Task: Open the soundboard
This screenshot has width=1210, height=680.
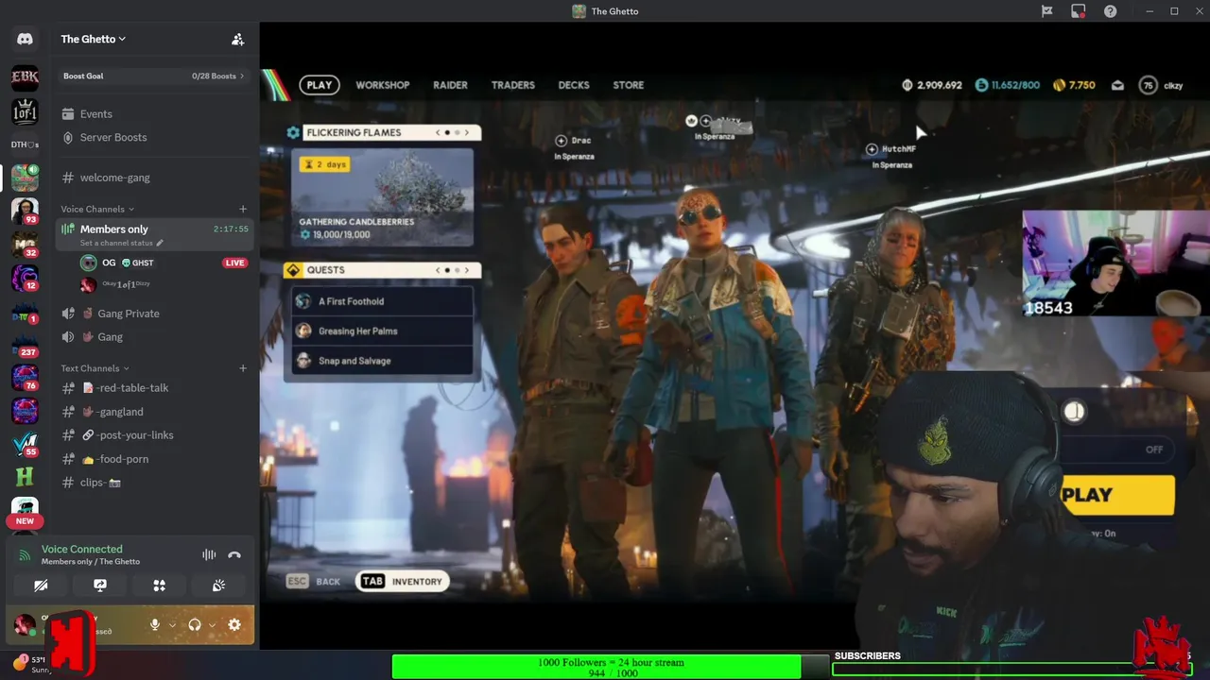Action: pos(218,586)
